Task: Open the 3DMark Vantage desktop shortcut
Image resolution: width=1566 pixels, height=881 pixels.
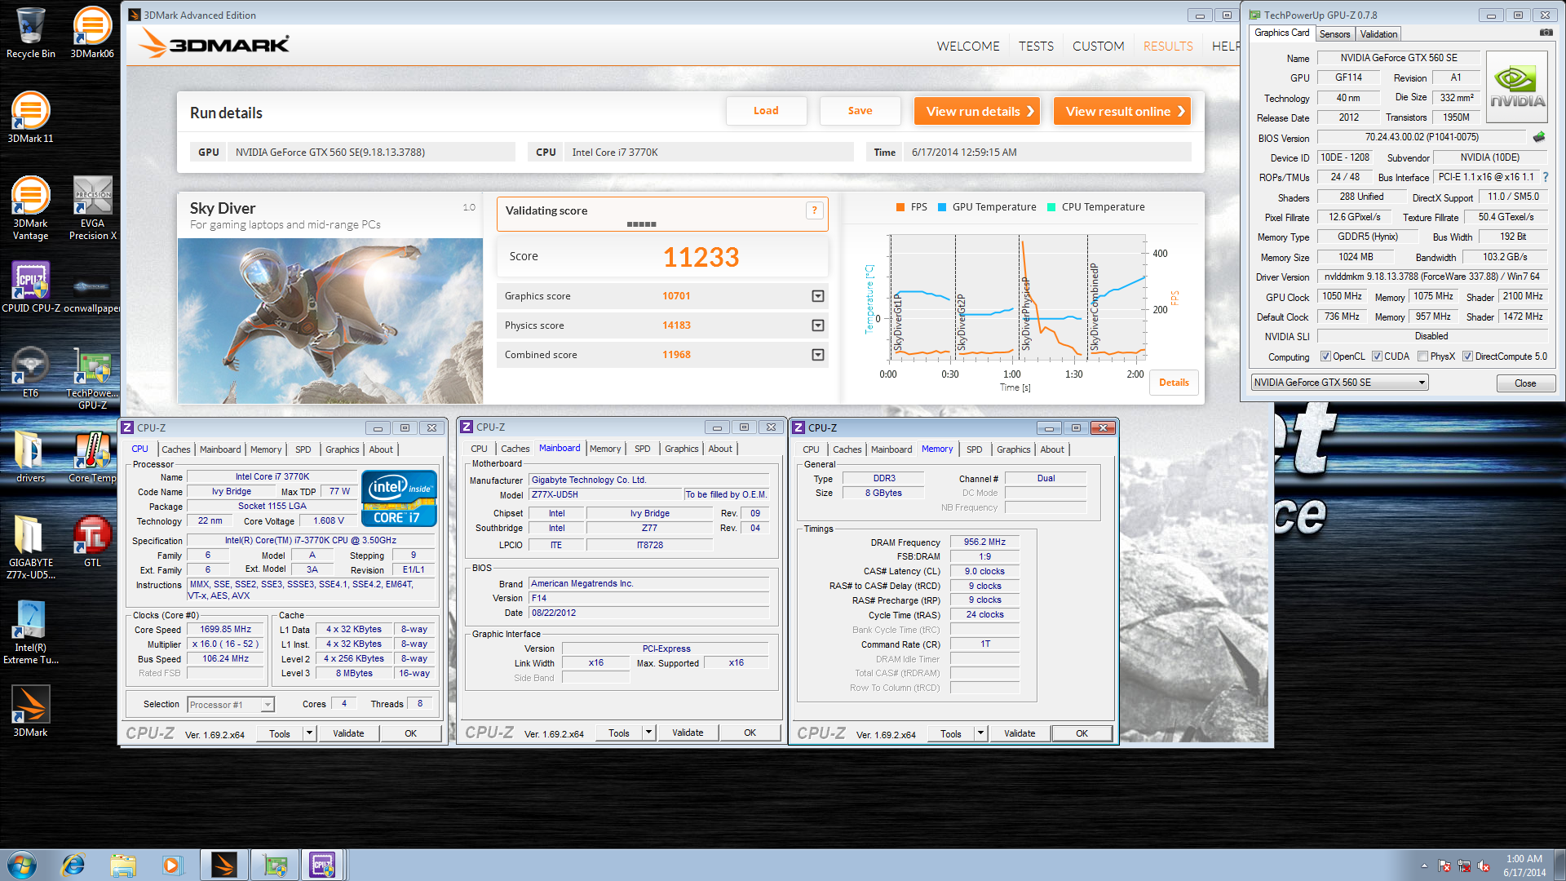Action: tap(31, 208)
